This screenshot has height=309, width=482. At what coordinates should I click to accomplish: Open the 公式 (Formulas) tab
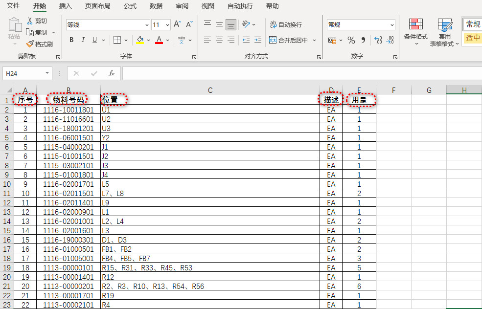(x=130, y=6)
